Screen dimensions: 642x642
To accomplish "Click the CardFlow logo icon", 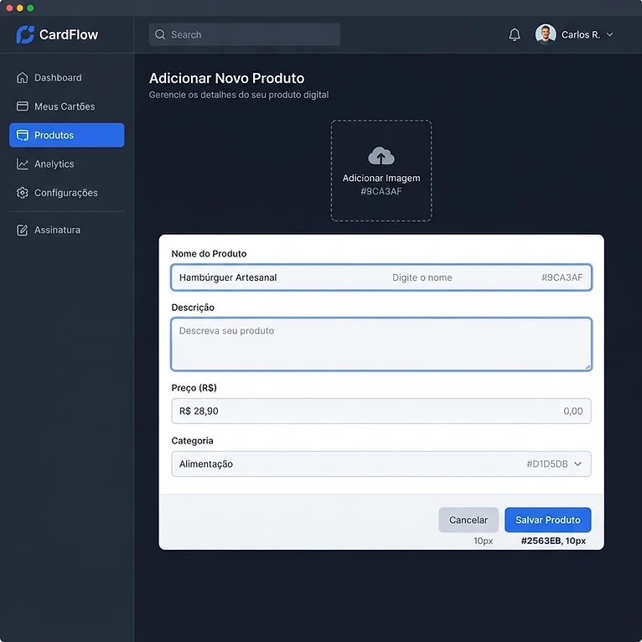I will coord(25,34).
